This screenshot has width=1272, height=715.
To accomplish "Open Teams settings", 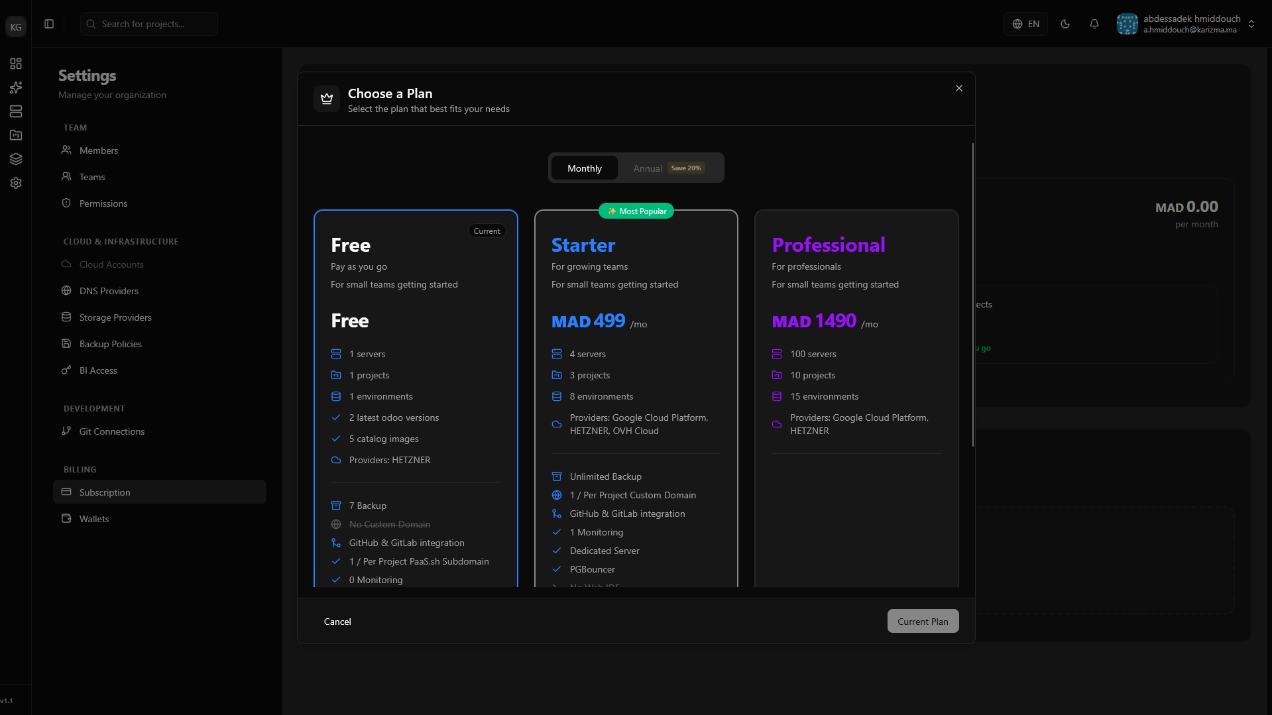I will point(160,177).
